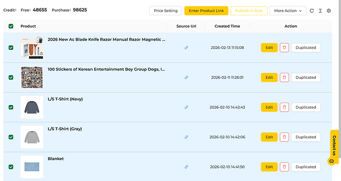341x181 pixels.
Task: Select the title '100 Stickers of Korean Entertainment...'
Action: tap(106, 70)
